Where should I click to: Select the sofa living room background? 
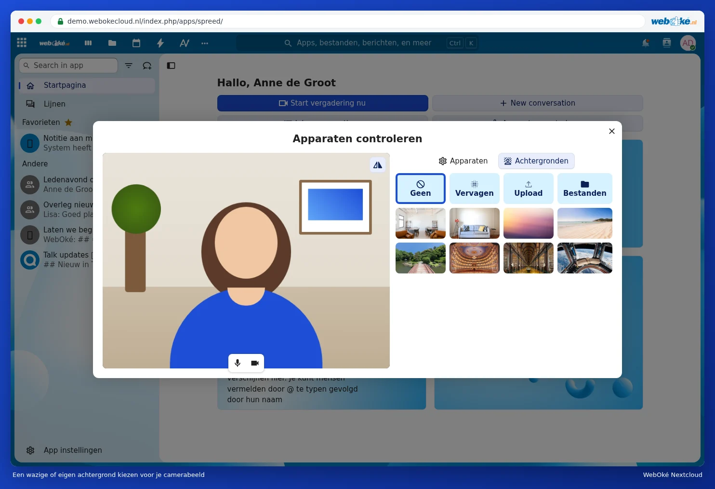click(x=475, y=223)
